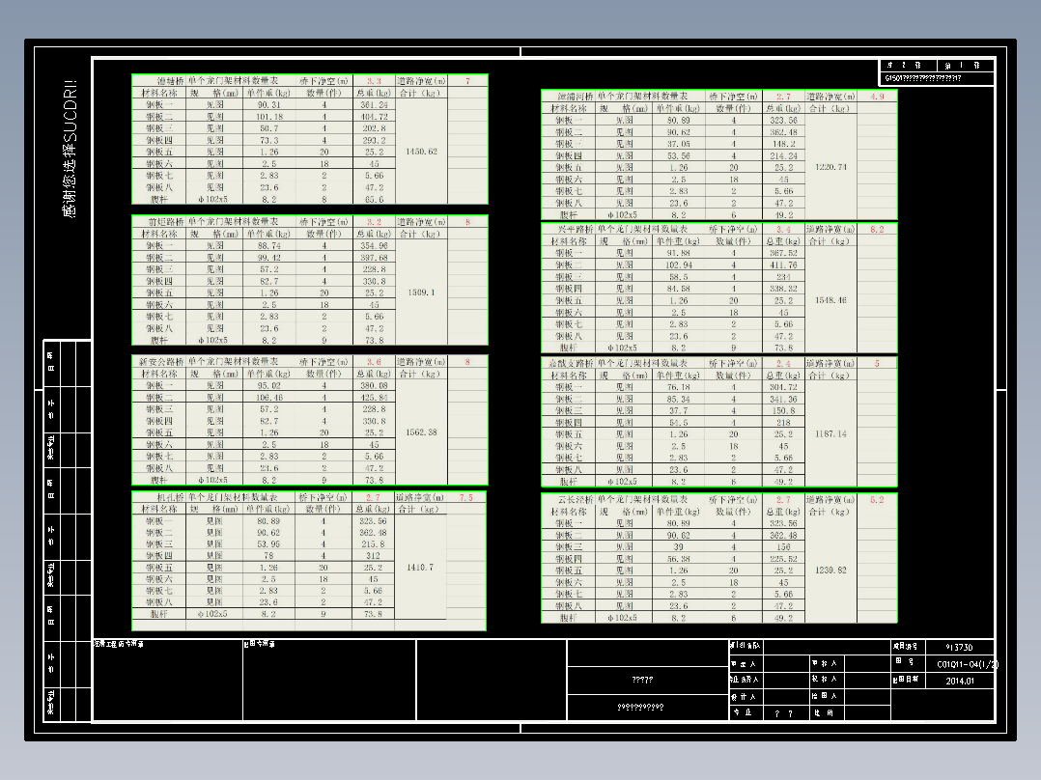Click the 73.3 unit weight cell

268,140
